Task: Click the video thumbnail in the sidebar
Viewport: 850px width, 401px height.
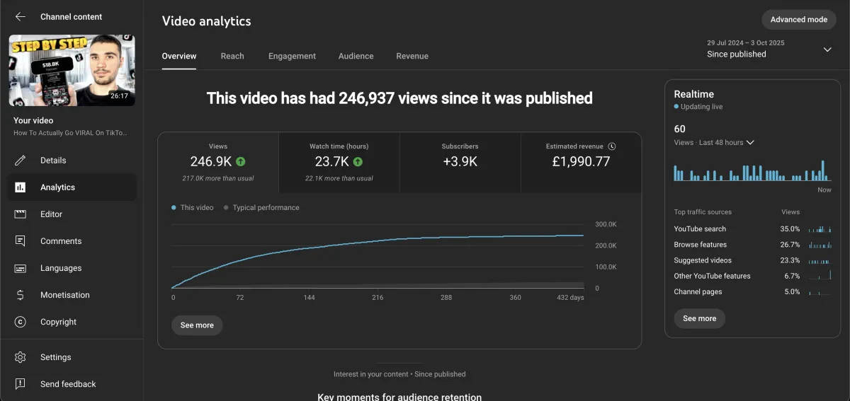Action: (72, 71)
